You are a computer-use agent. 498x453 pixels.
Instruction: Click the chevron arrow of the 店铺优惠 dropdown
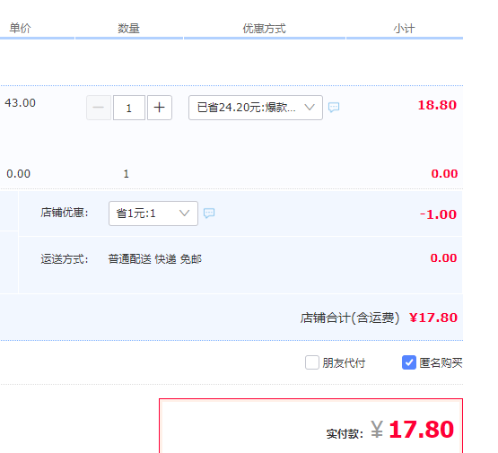click(x=184, y=213)
